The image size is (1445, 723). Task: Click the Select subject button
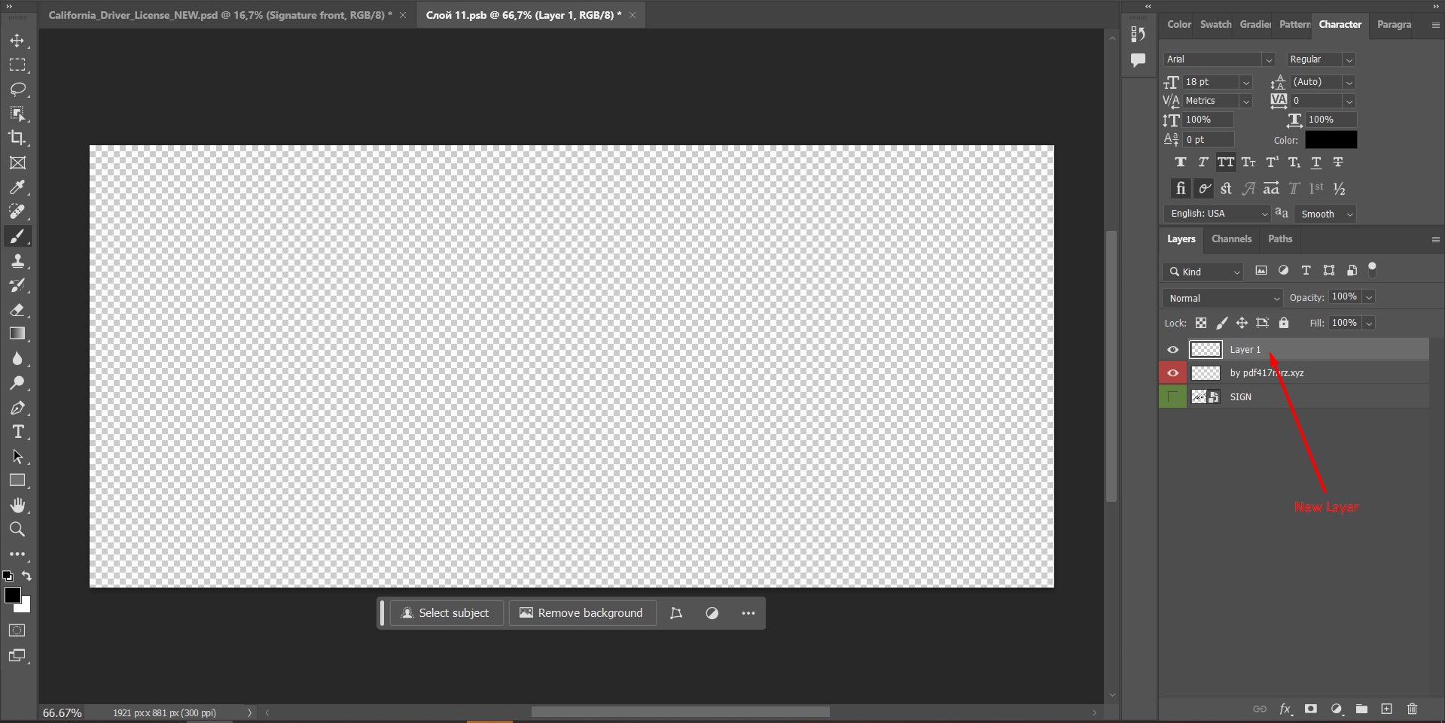coord(447,612)
